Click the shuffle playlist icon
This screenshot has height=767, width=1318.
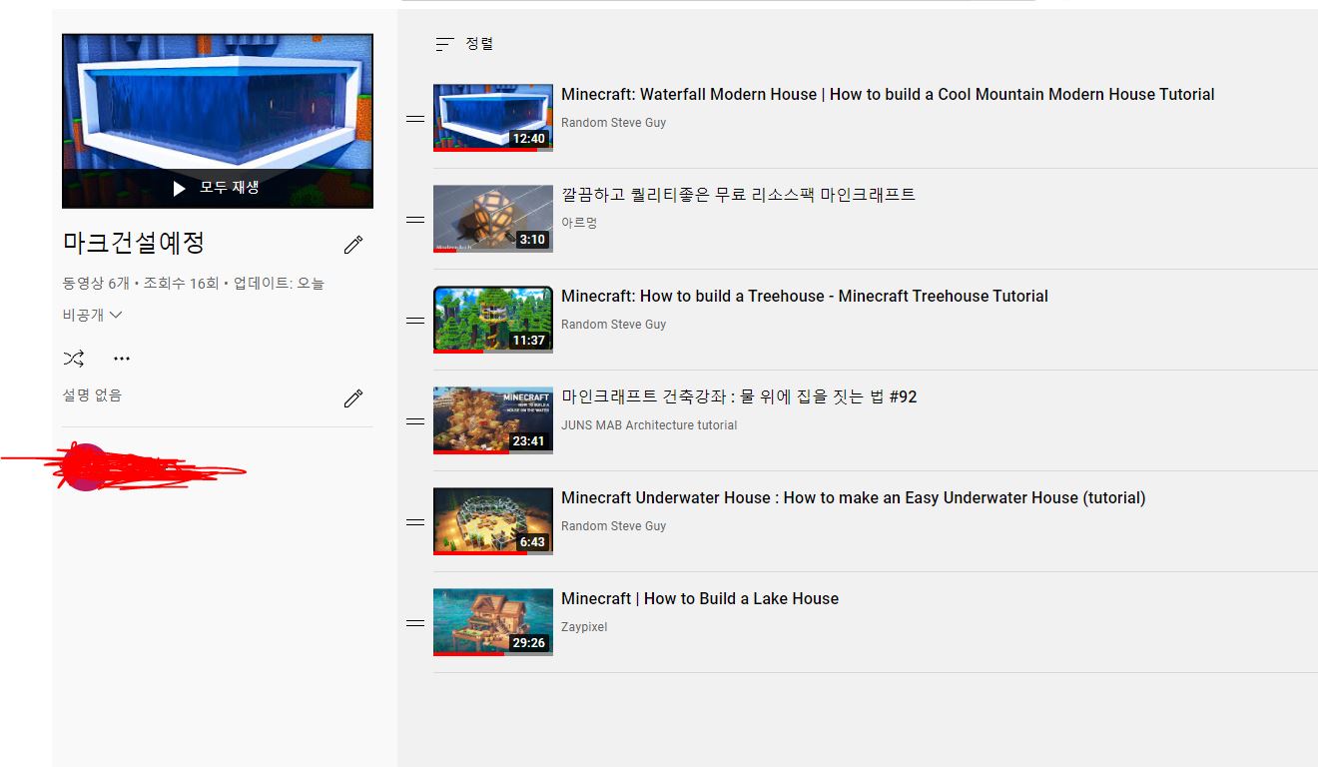click(x=73, y=358)
